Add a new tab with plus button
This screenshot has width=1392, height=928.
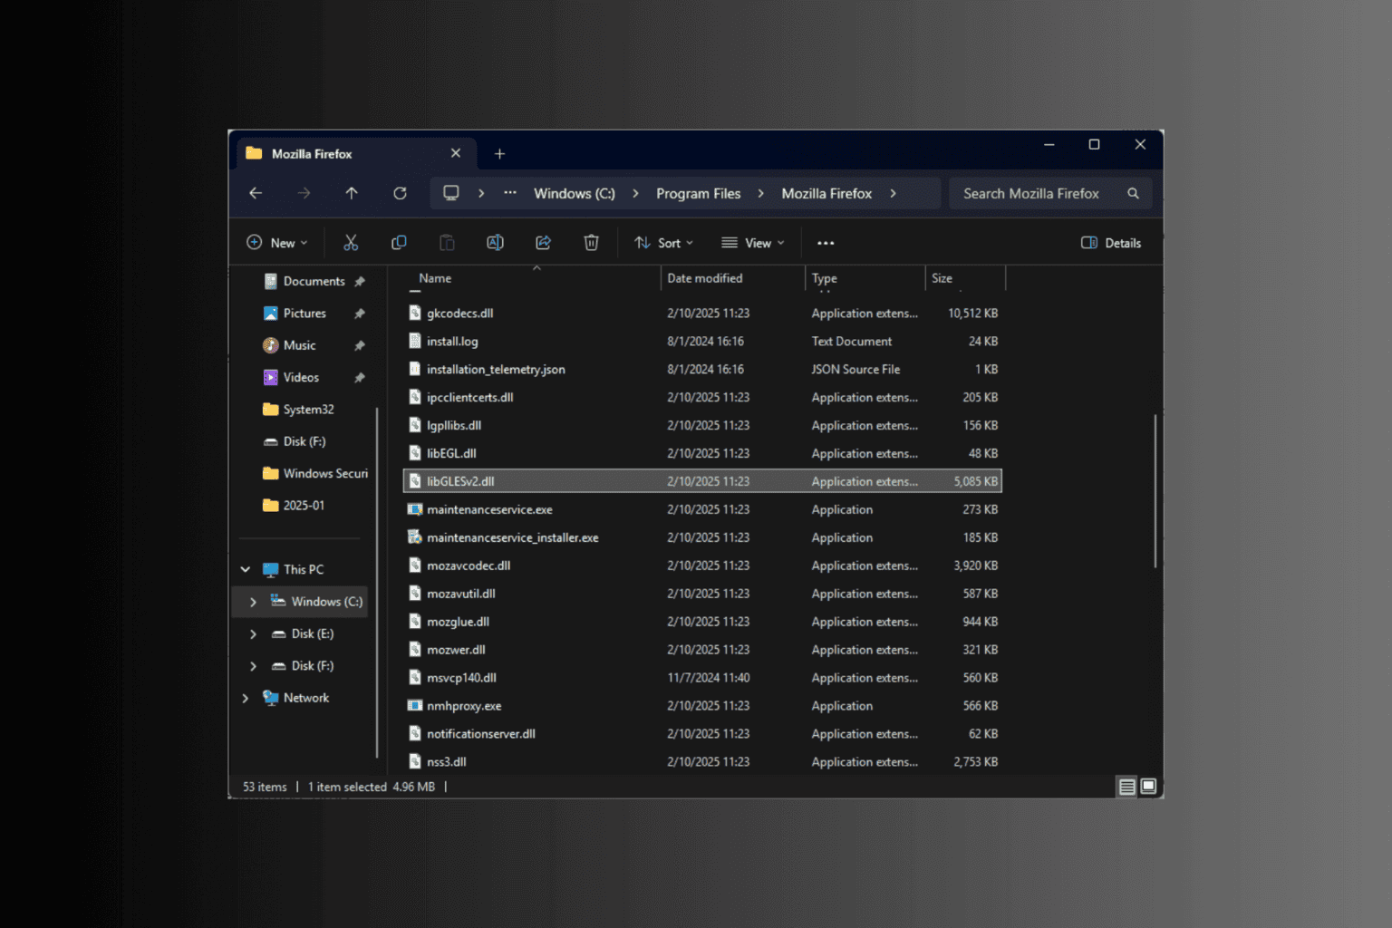pos(499,154)
